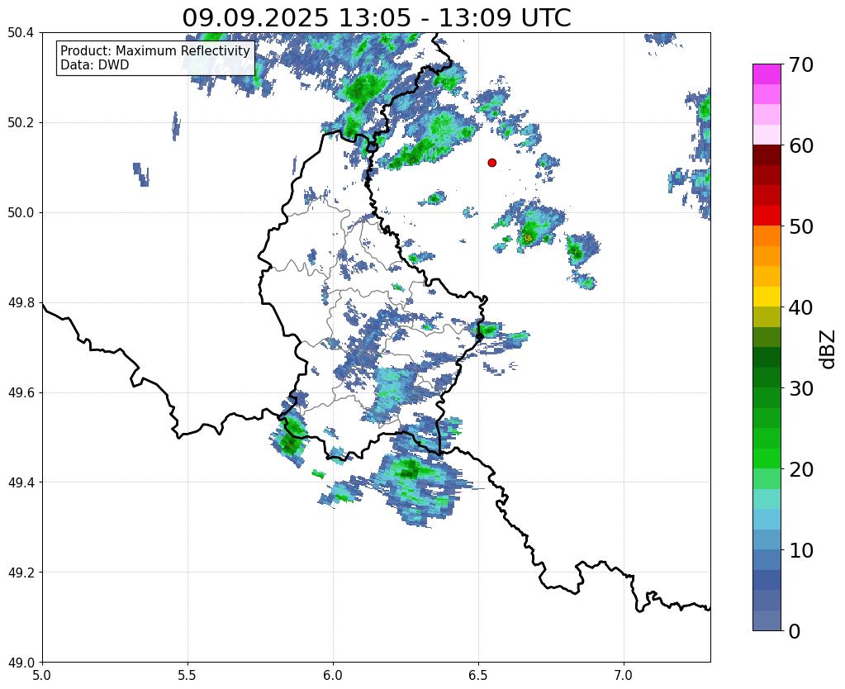
Task: Click the bottom blue-grey 0 dBZ color band
Action: [x=767, y=620]
